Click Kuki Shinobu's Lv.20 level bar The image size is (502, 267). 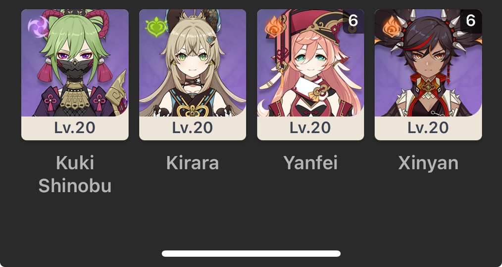click(75, 128)
